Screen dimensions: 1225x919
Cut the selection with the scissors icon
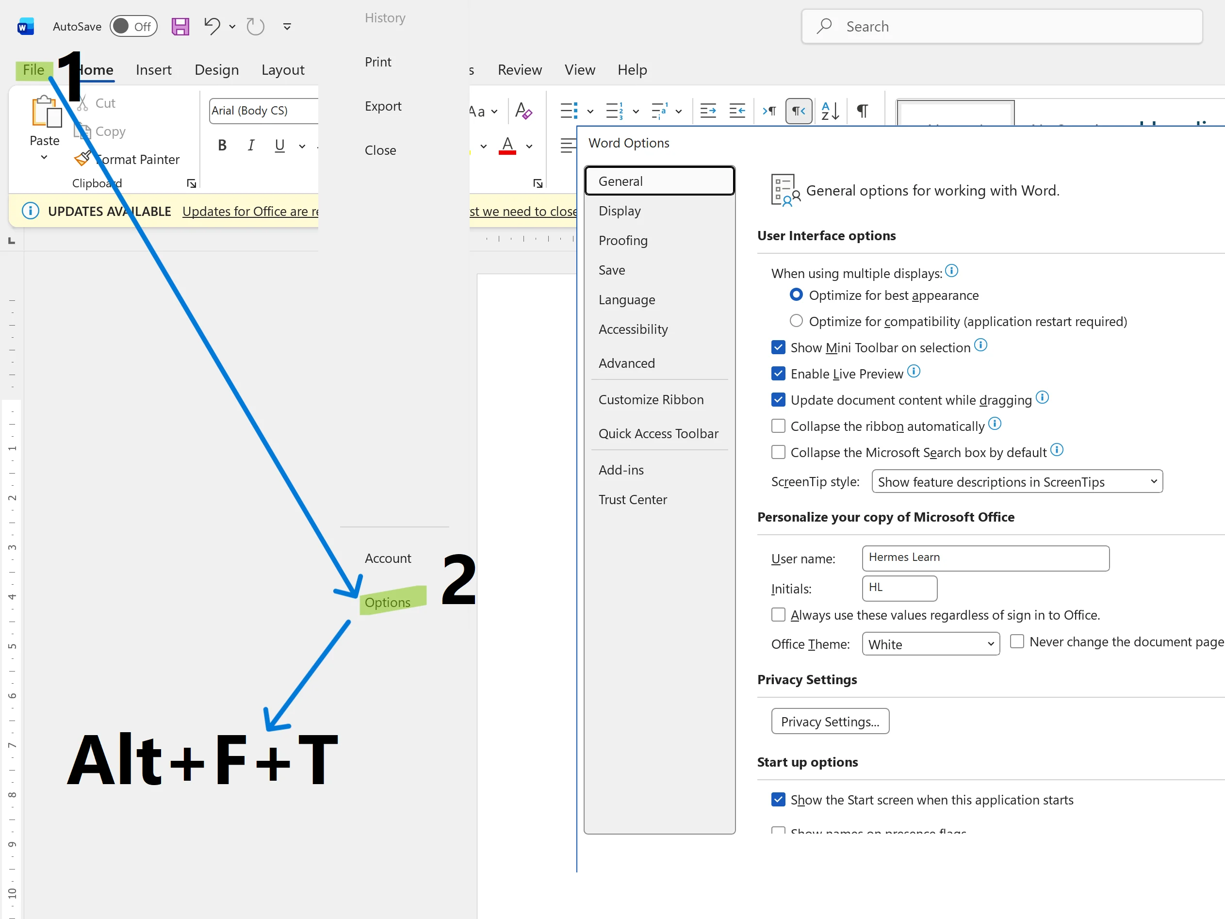click(x=83, y=103)
